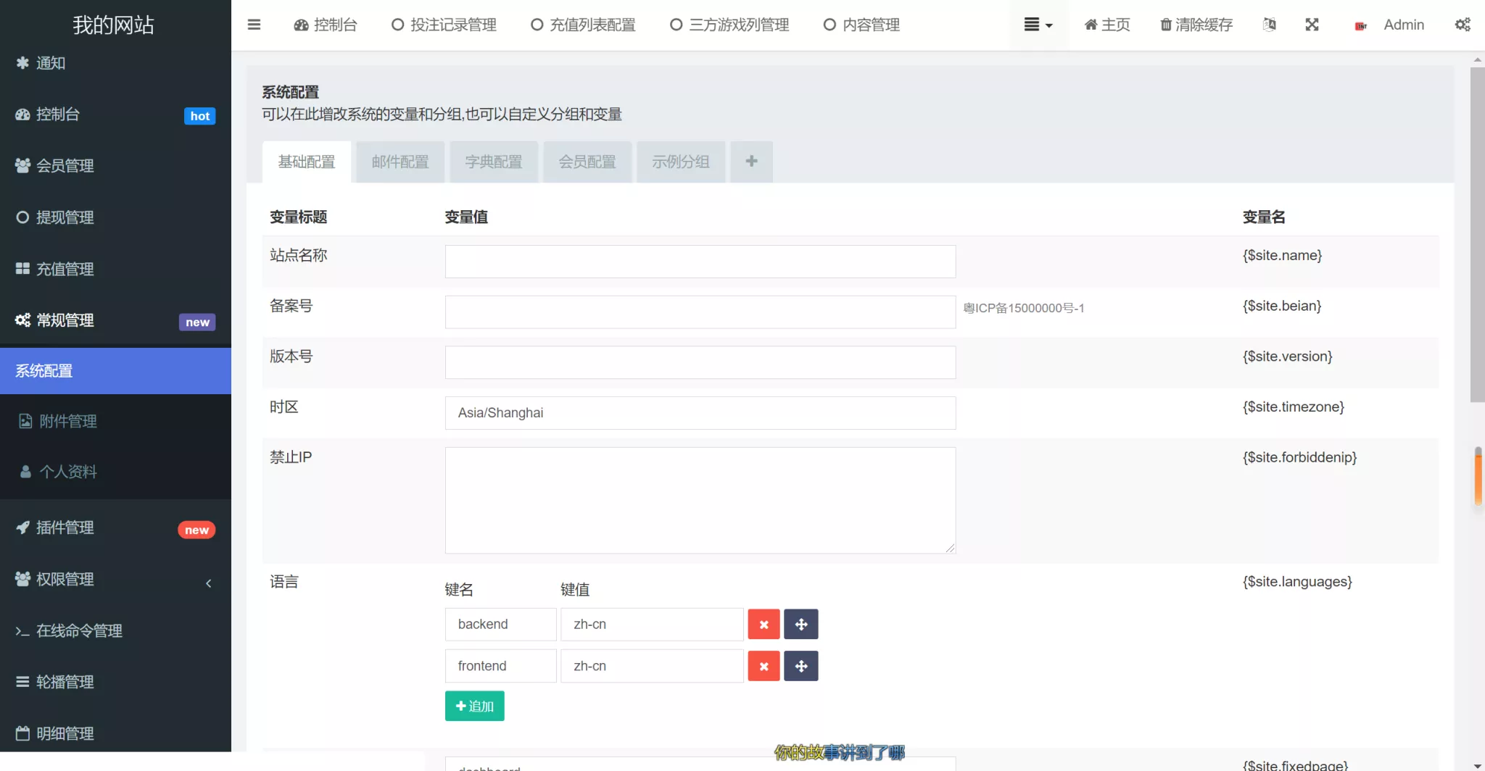Viewport: 1485px width, 771px height.
Task: Open 明细管理 via its calendar icon
Action: [x=22, y=733]
